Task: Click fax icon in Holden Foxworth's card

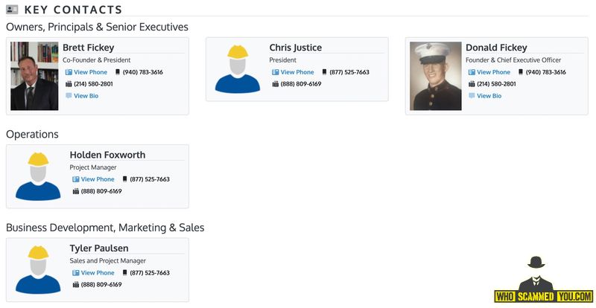Action: point(76,191)
